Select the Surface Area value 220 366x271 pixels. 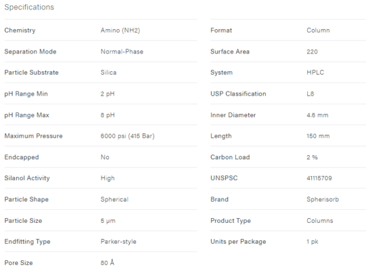click(312, 51)
